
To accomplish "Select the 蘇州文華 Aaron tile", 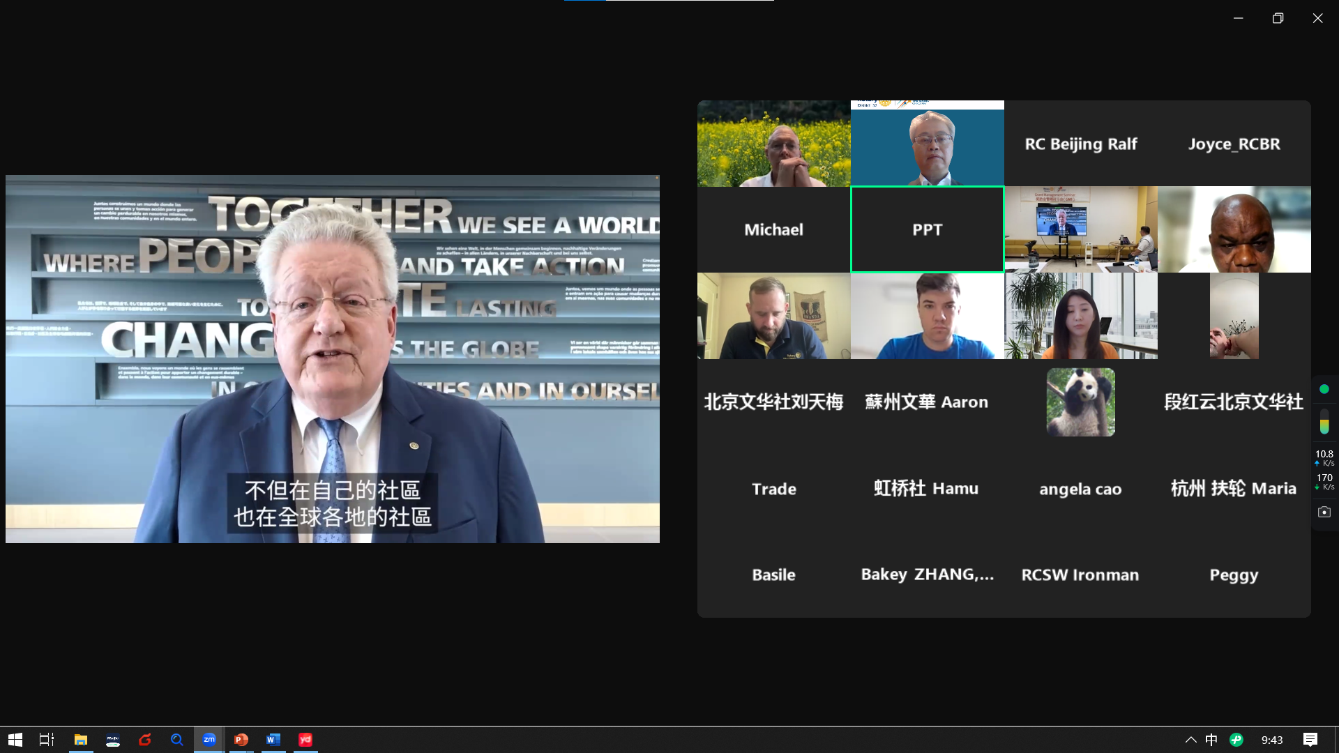I will (928, 402).
